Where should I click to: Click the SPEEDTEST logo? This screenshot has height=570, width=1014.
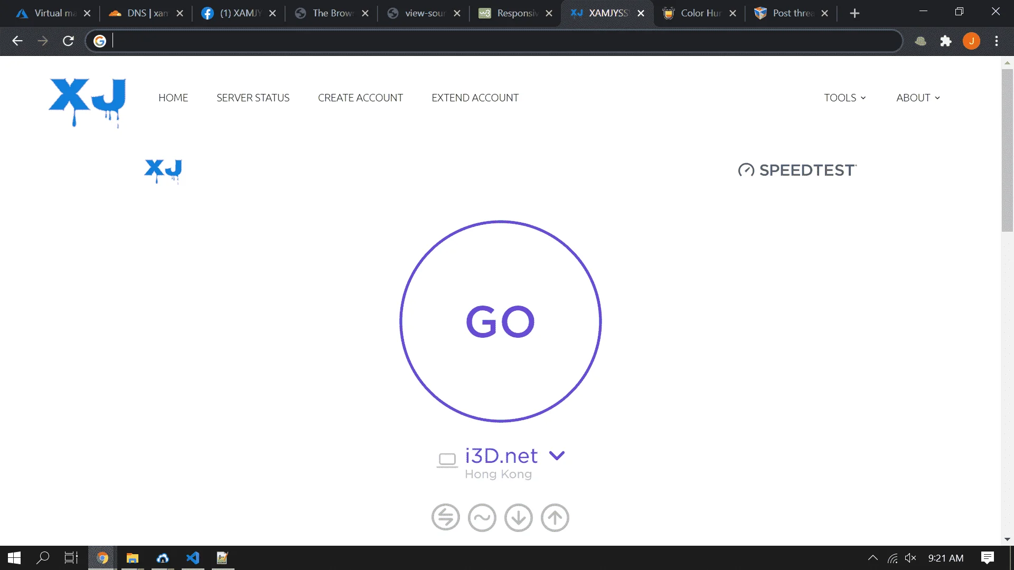797,170
